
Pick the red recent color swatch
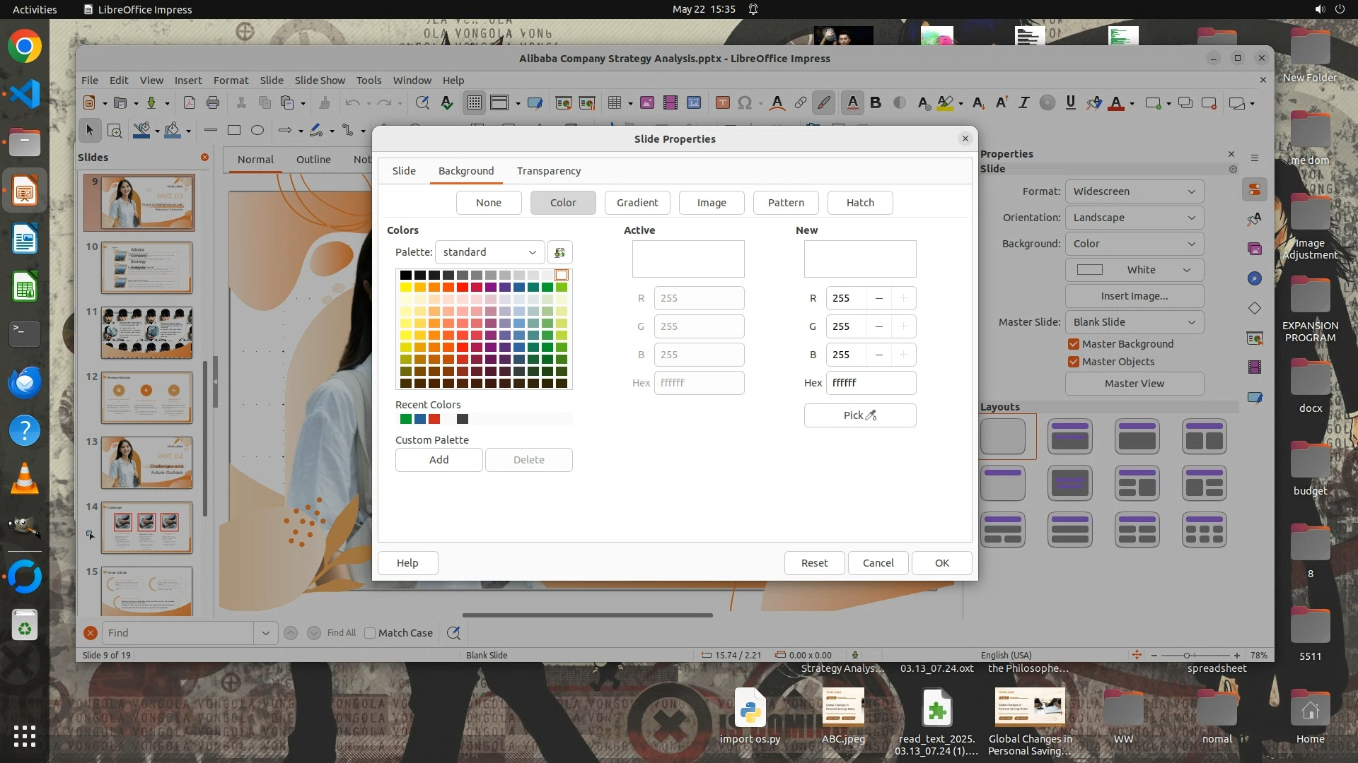[x=434, y=420]
